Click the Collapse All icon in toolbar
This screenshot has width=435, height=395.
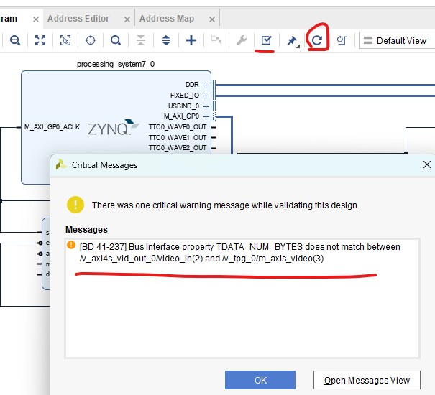pos(141,41)
